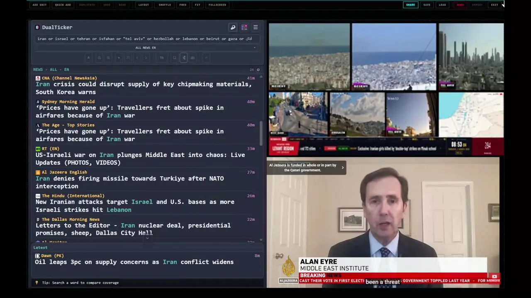Select the 1h time range button
This screenshot has width=531, height=298.
(x=162, y=58)
